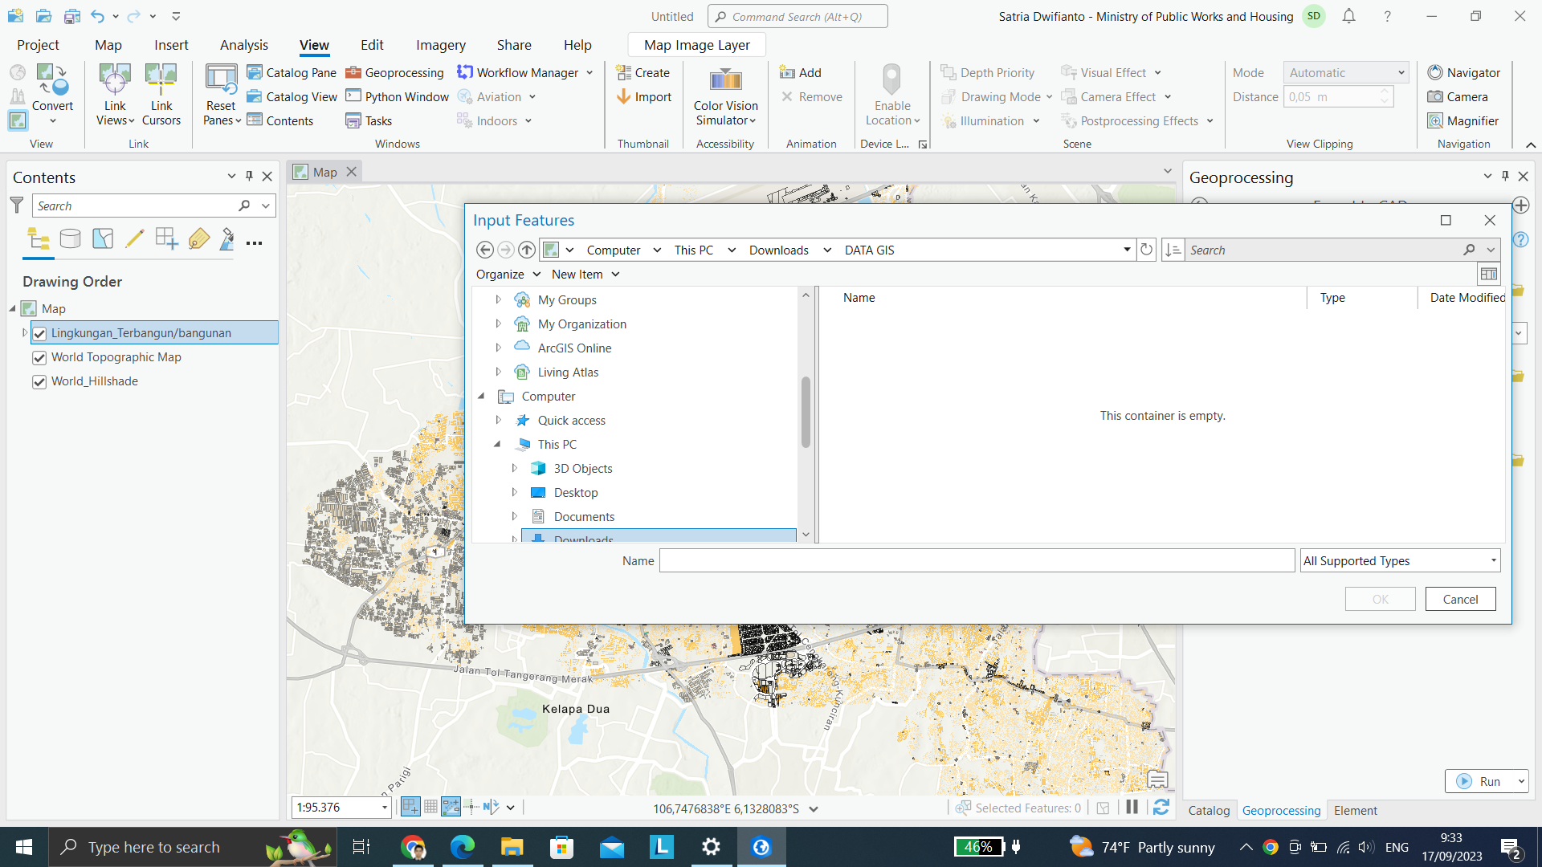Expand the Living Atlas node
The image size is (1542, 867).
[499, 371]
